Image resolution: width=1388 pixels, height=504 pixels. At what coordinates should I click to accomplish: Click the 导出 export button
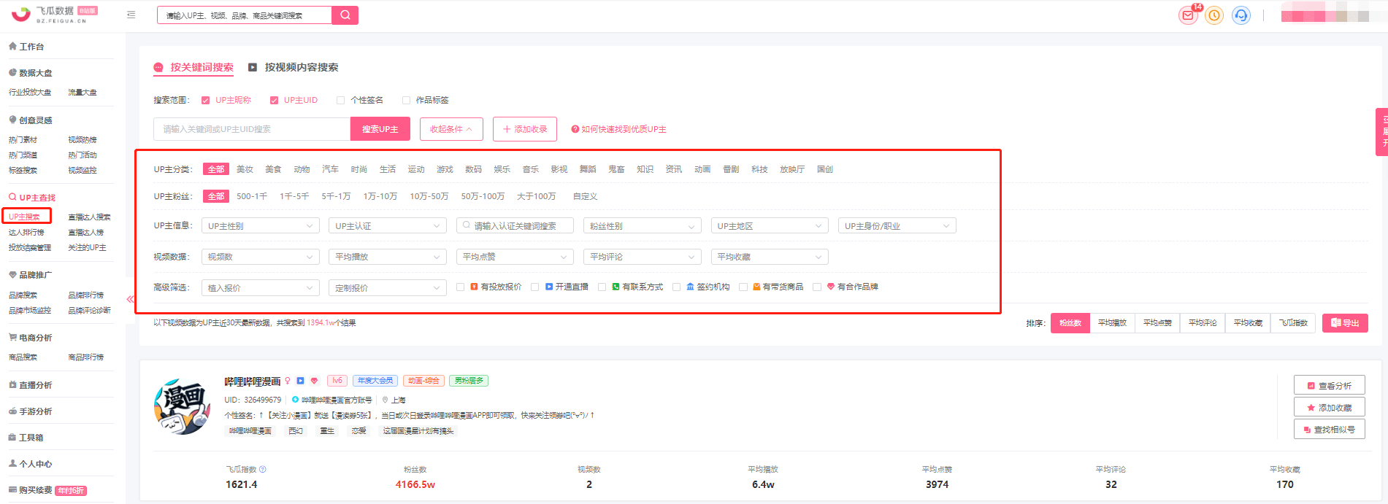pos(1345,323)
